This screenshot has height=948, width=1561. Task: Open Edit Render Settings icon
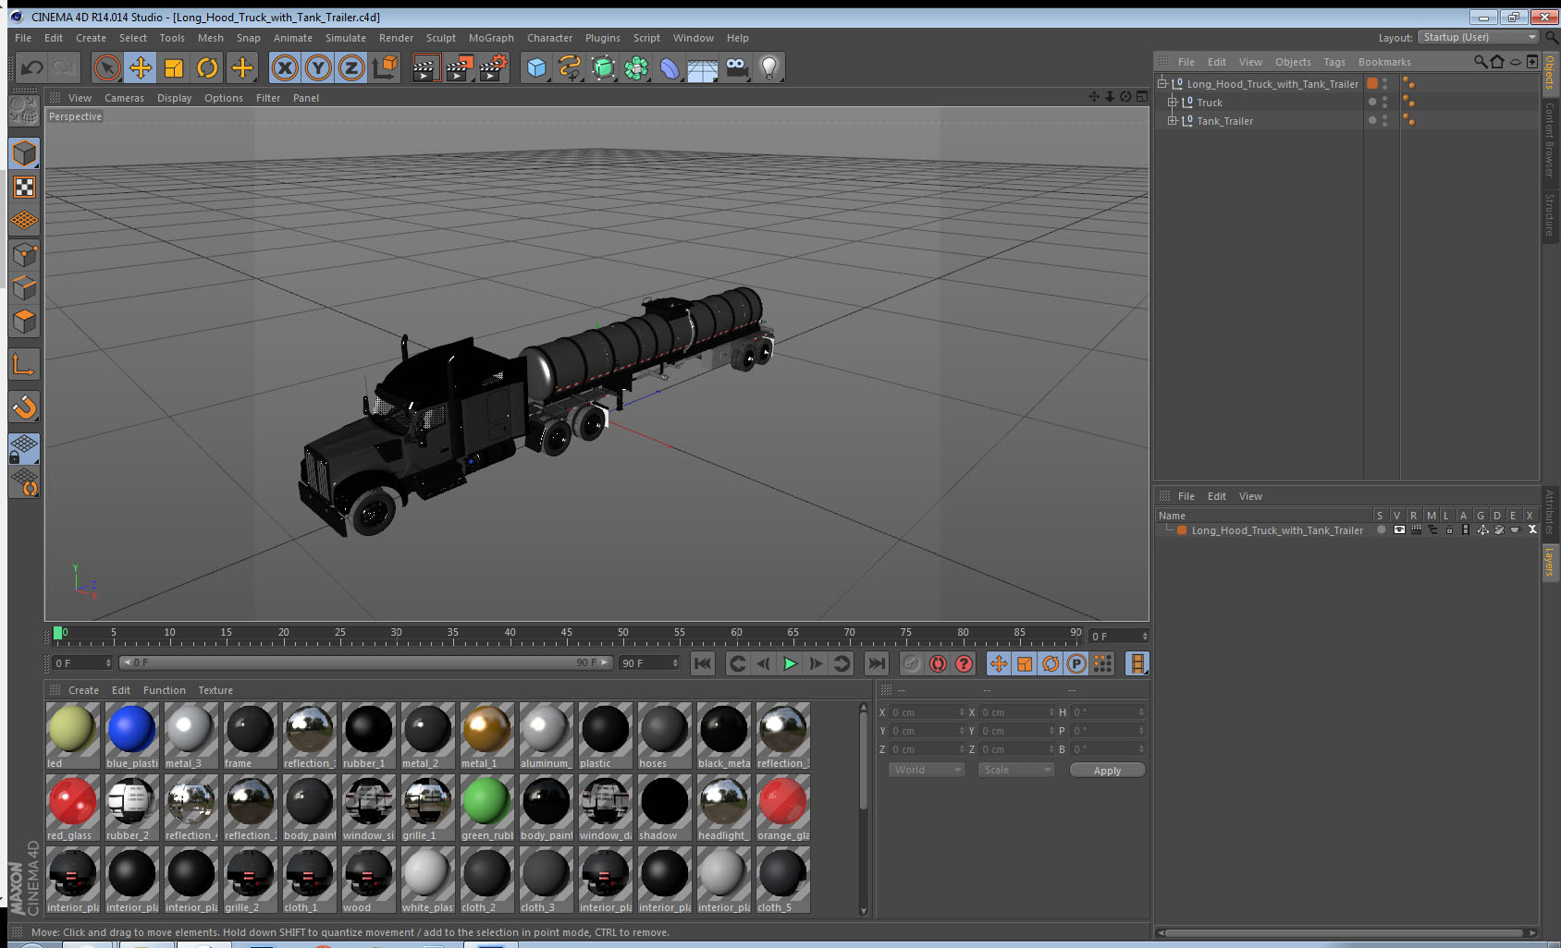click(493, 67)
